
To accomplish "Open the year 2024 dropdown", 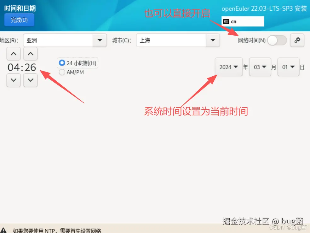I will point(229,67).
